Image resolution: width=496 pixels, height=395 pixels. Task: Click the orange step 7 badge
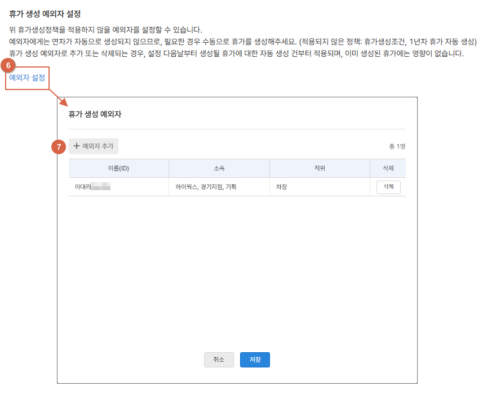coord(58,147)
